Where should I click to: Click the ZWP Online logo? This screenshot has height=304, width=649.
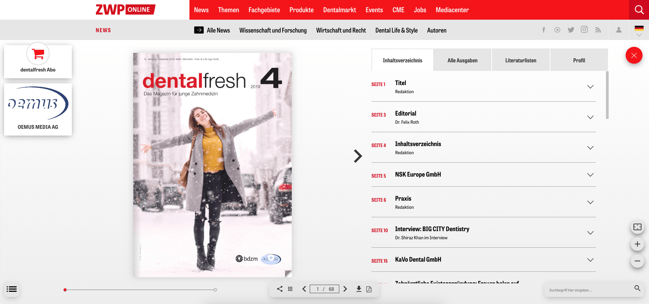(x=125, y=9)
